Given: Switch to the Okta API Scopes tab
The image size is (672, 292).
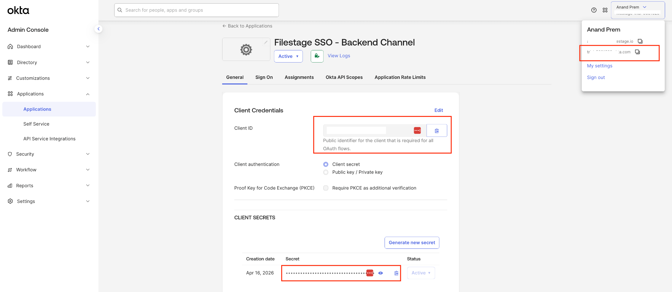Looking at the screenshot, I should (344, 77).
